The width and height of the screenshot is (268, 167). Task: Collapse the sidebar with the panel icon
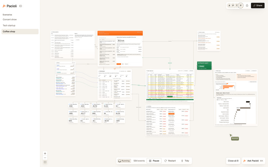[x=21, y=6]
